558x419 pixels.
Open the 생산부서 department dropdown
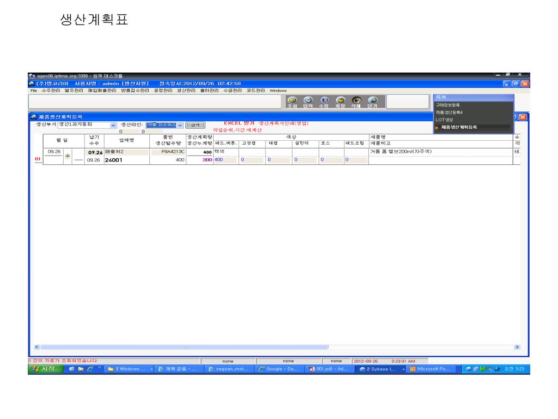point(113,125)
